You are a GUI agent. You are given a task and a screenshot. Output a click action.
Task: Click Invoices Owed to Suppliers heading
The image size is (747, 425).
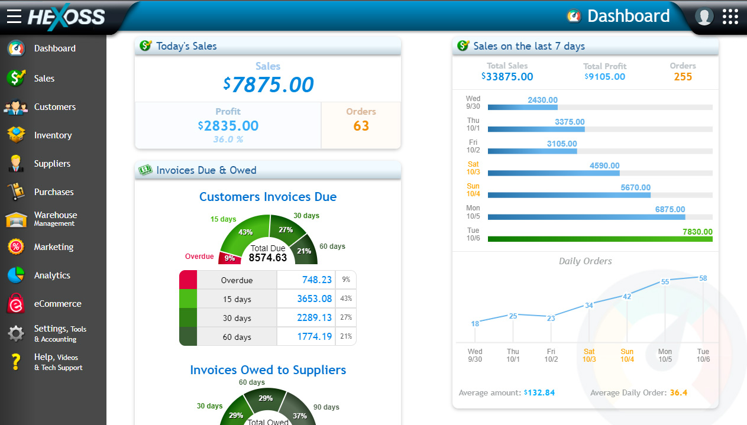point(268,370)
